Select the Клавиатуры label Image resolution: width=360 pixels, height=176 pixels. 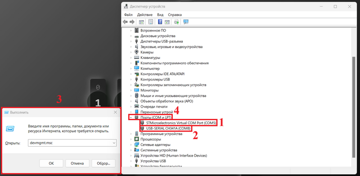pos(150,58)
